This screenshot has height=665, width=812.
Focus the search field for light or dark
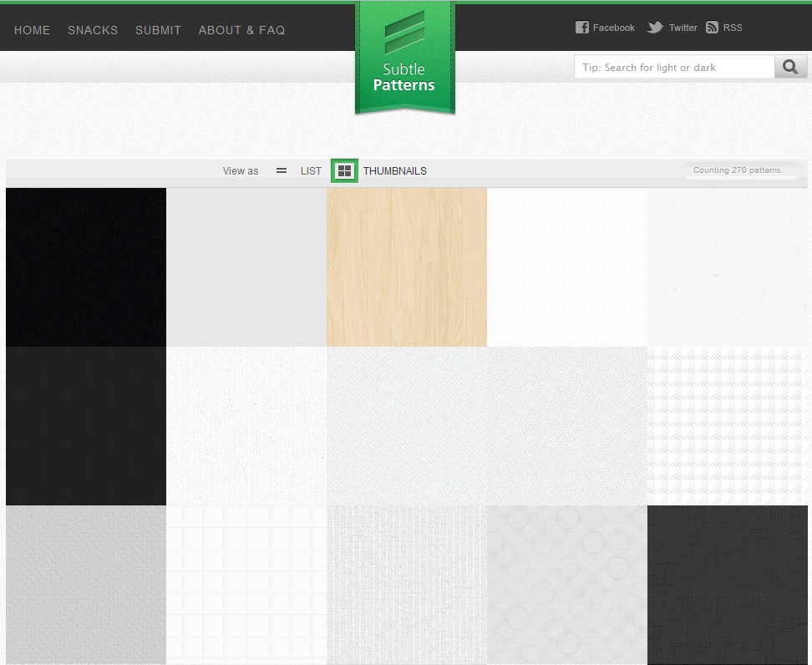click(x=674, y=67)
